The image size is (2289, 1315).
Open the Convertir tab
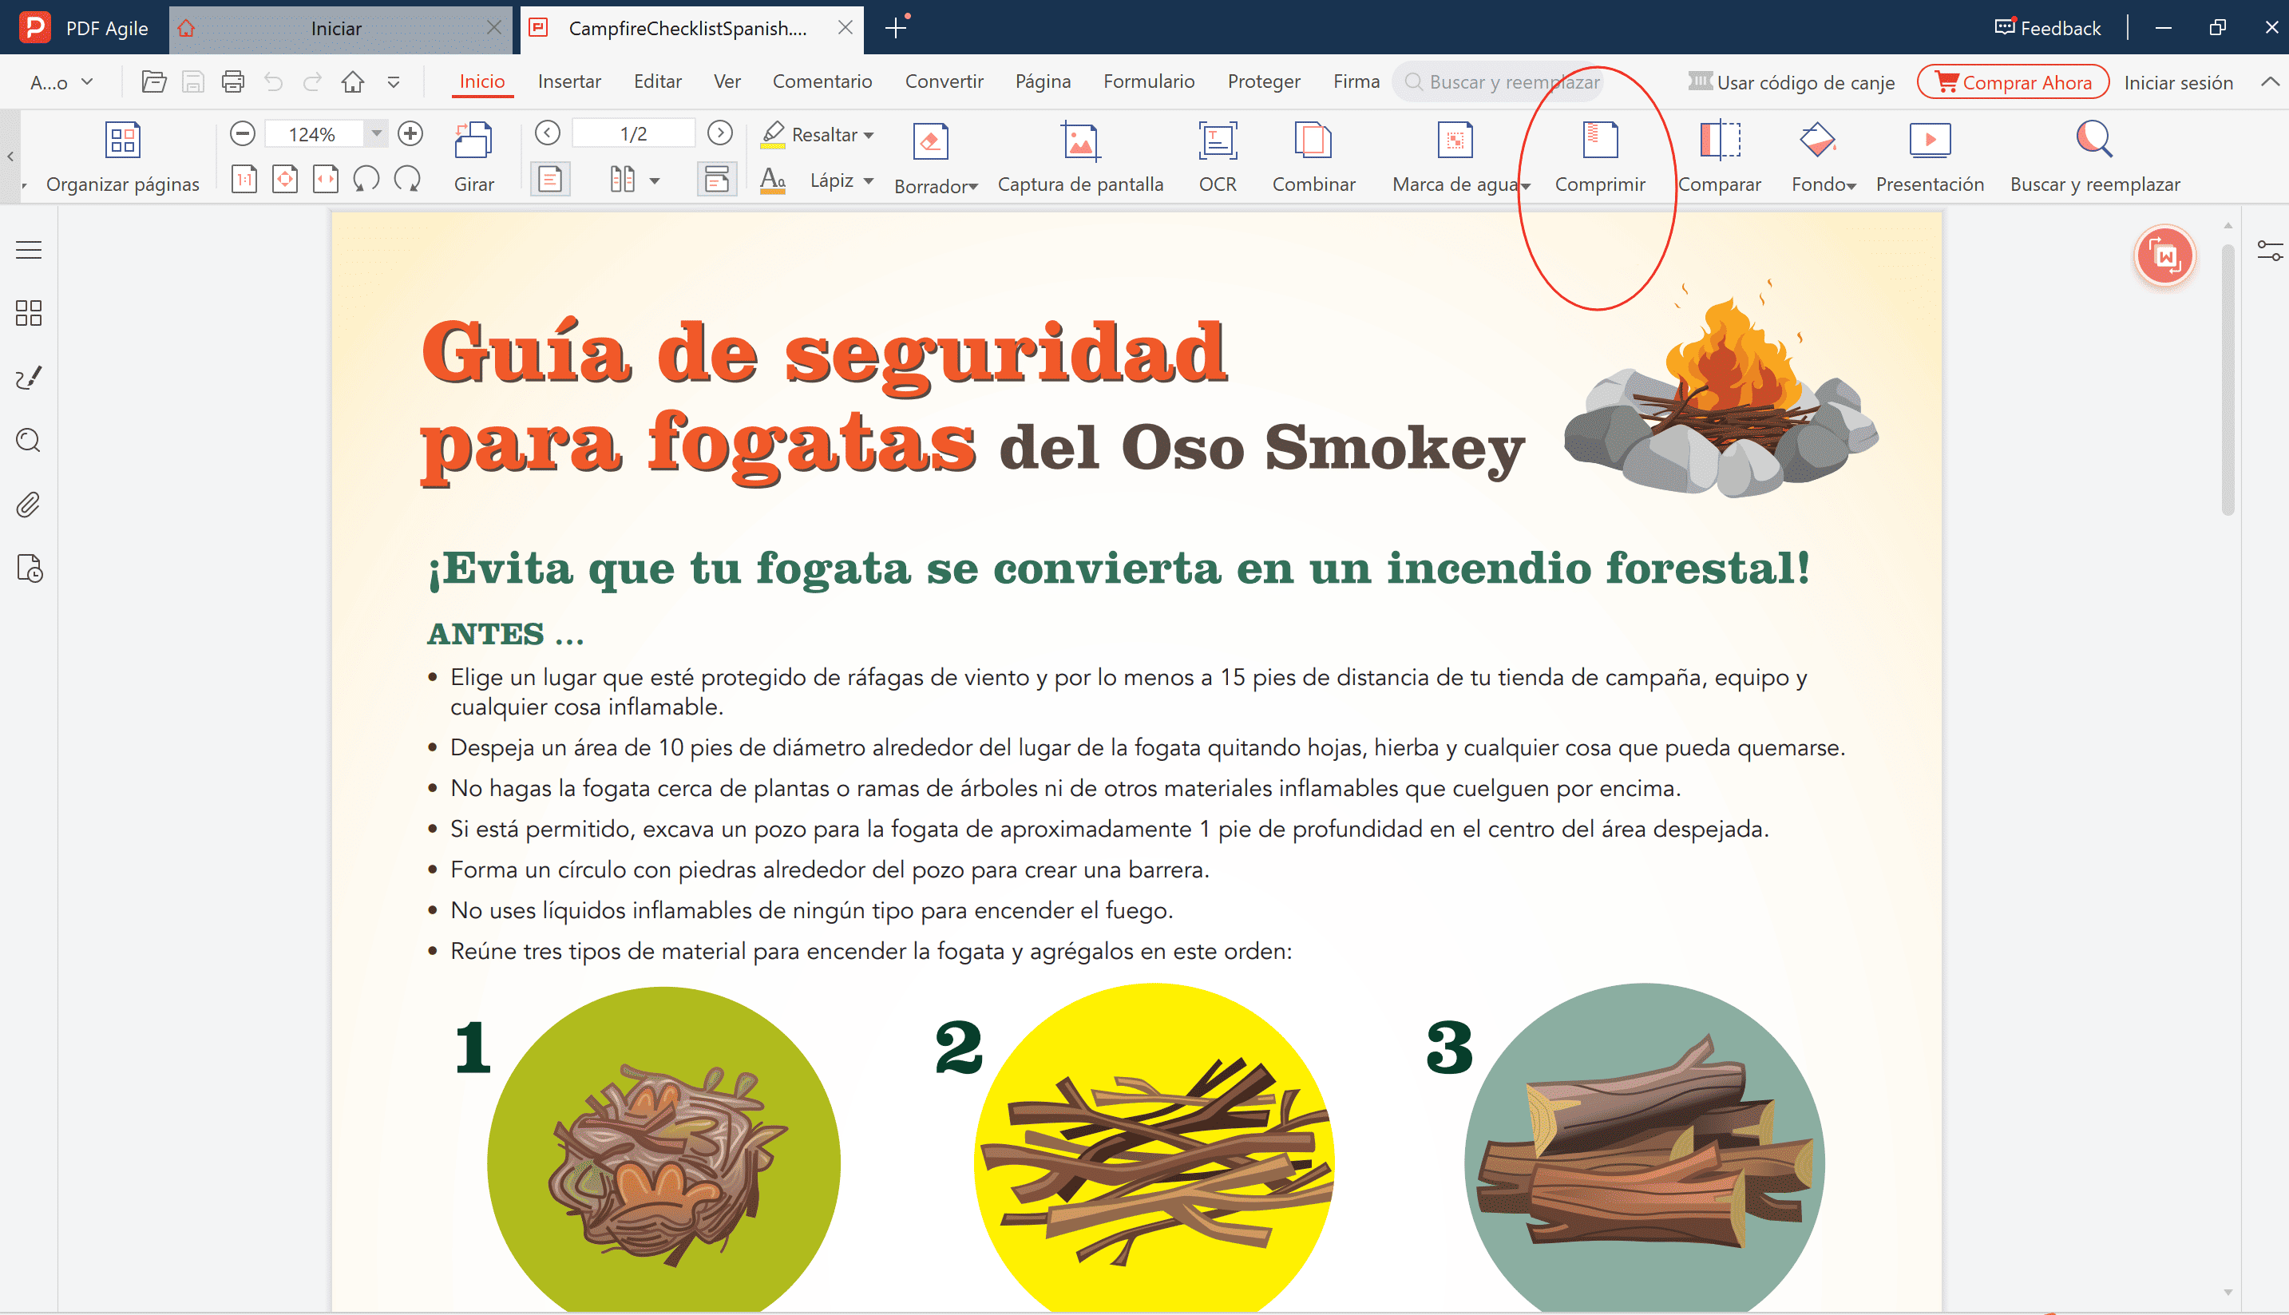[944, 81]
